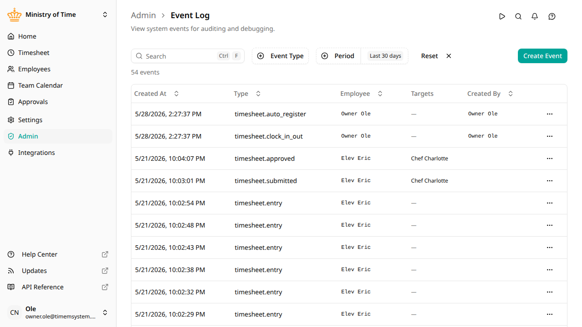Open row menu for timesheet.approved

550,159
